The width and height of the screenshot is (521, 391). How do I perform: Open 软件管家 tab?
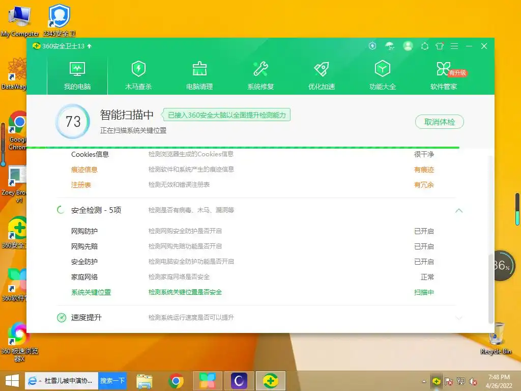click(444, 76)
